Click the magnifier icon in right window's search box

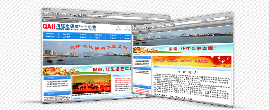click(x=226, y=18)
